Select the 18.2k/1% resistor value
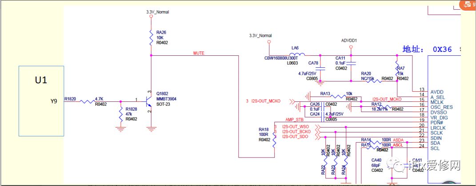The height and width of the screenshot is (186, 476). point(380,109)
